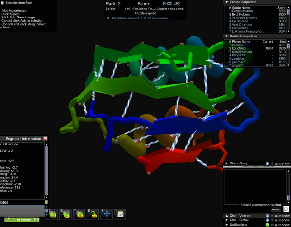Close the Segment Information panel
This screenshot has width=291, height=227.
click(45, 138)
